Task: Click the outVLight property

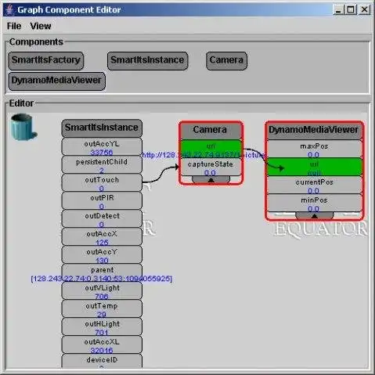Action: click(x=102, y=291)
